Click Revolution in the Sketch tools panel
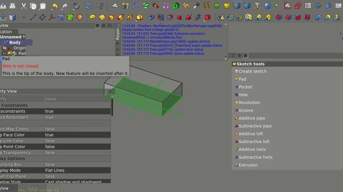The width and height of the screenshot is (343, 192). (x=249, y=102)
